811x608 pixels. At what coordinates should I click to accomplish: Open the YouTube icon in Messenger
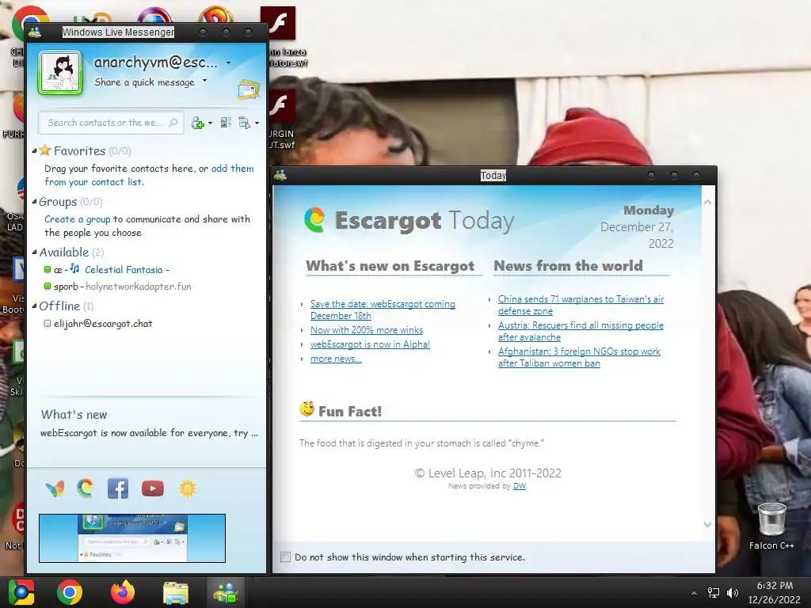(x=153, y=488)
